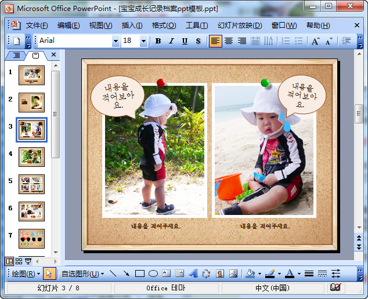Toggle bulleted list
This screenshot has width=368, height=299.
[x=298, y=41]
